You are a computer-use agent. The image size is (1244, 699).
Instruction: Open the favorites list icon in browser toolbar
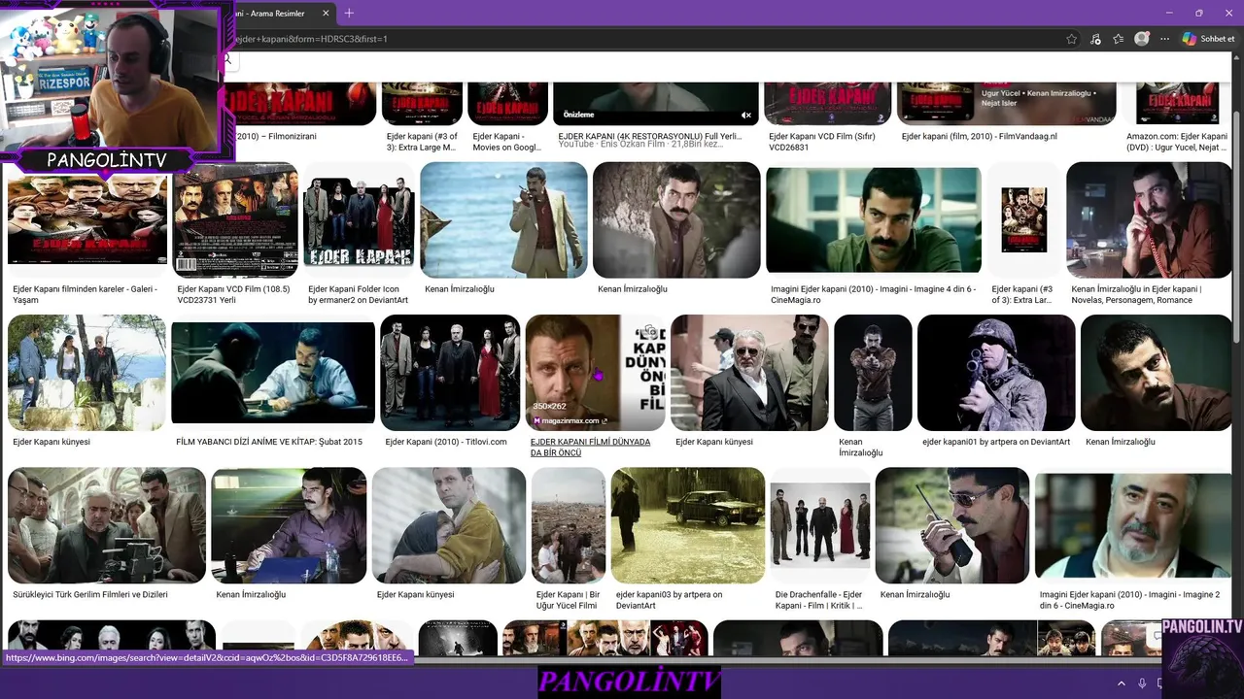pyautogui.click(x=1119, y=39)
